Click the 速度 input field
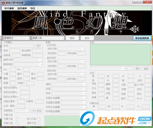 pos(27,79)
